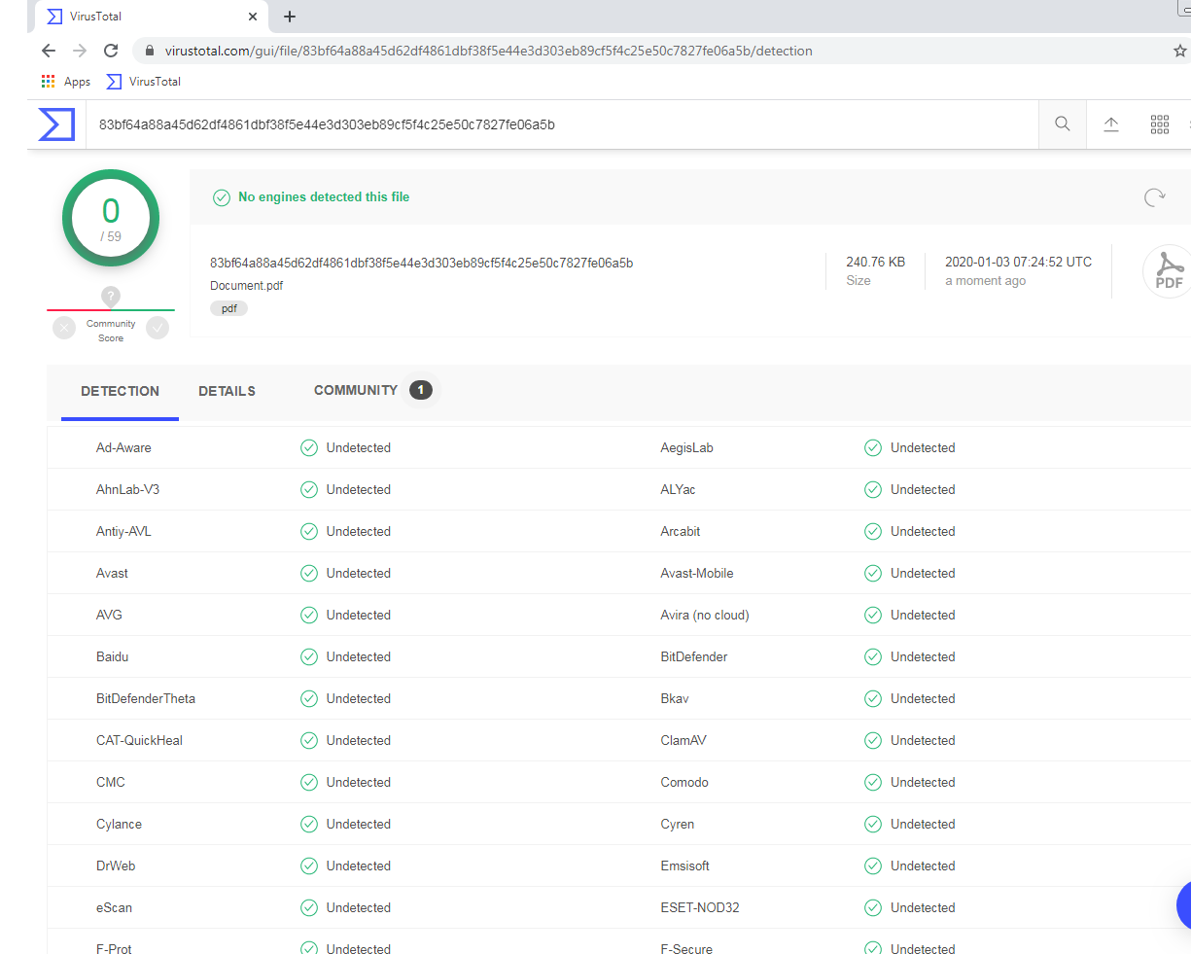Click the BitDefenderTheta engine name

[x=146, y=698]
